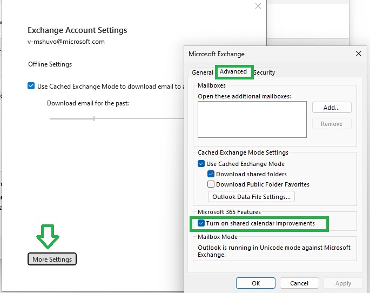The width and height of the screenshot is (370, 293).
Task: Click the Offline Settings label
Action: coord(50,64)
